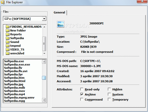The width and height of the screenshot is (148, 112).
Task: Click the Reports folder icon
Action: pyautogui.click(x=7, y=34)
